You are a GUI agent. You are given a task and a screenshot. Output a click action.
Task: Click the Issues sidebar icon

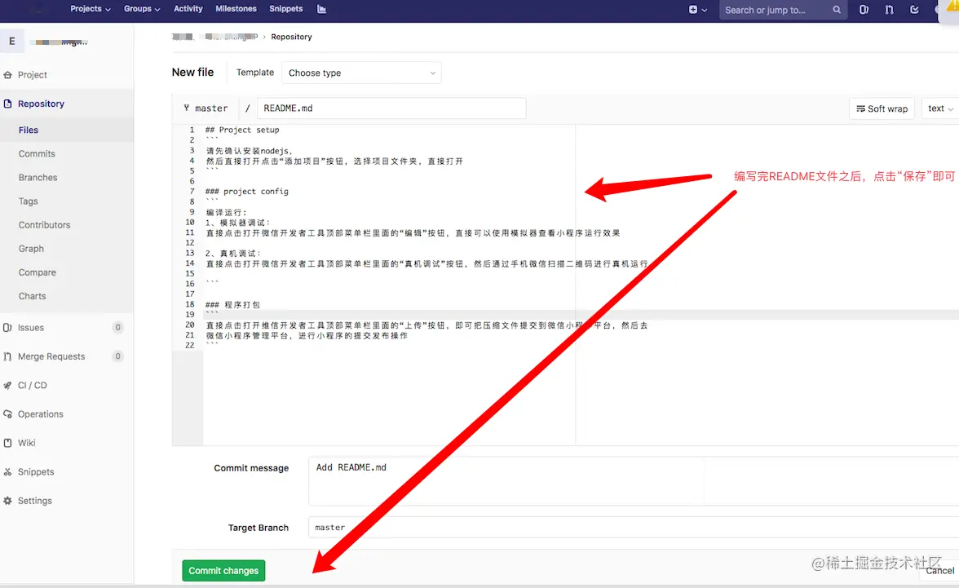click(x=7, y=327)
